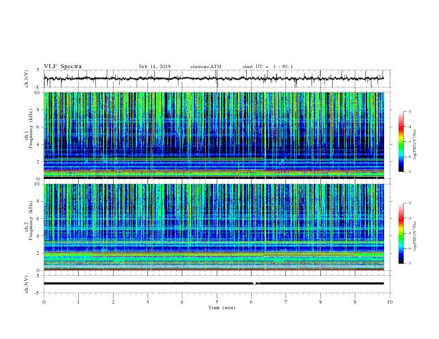Click time axis tick label "2"
The width and height of the screenshot is (439, 339).
113,302
